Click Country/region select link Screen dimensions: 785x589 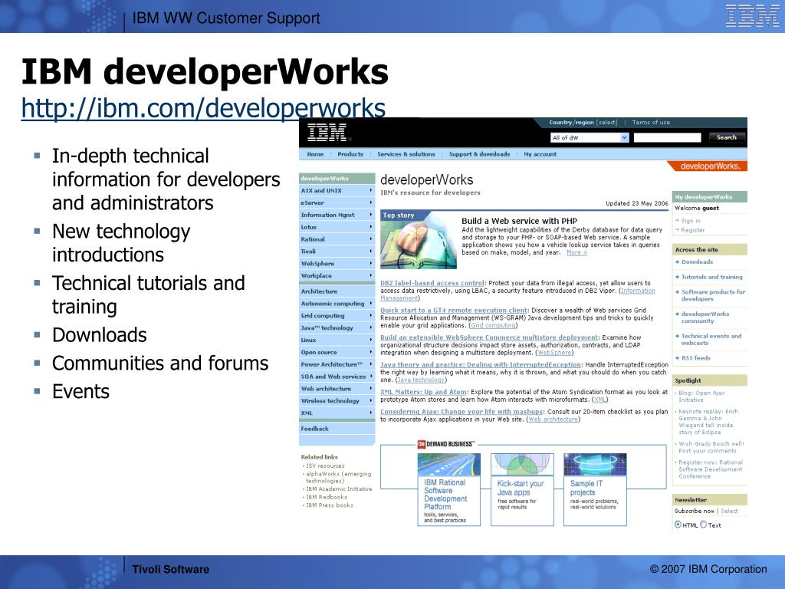tap(607, 122)
